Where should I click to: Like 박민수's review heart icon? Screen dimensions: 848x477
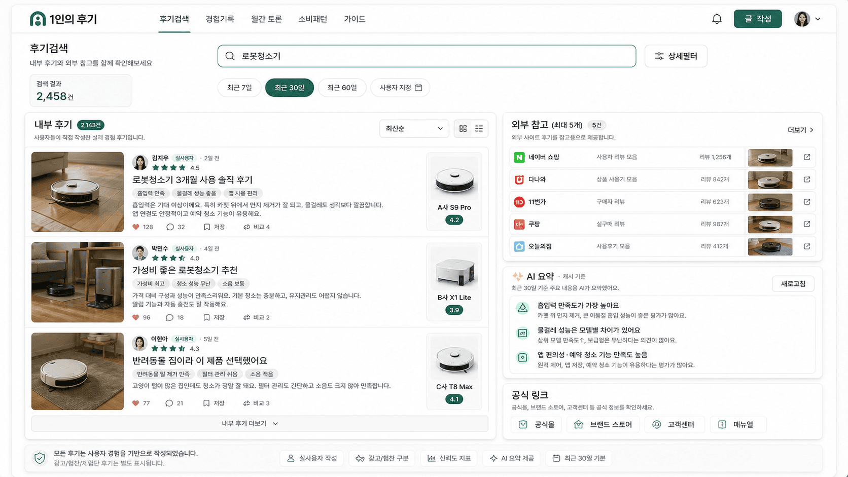(x=136, y=317)
